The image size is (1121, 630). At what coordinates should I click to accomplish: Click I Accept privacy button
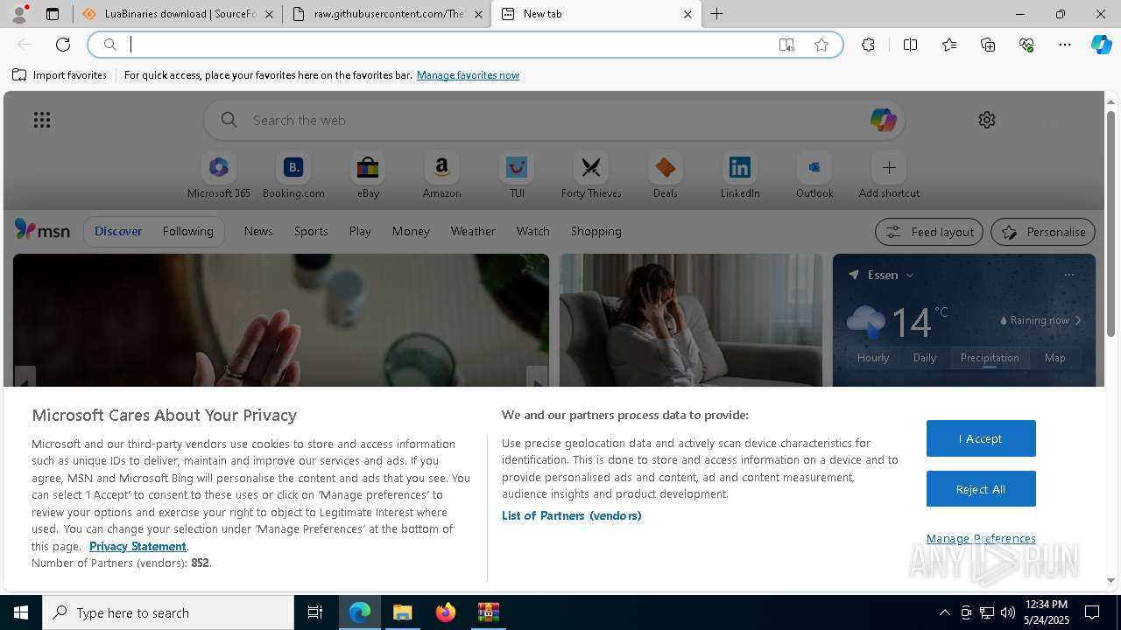981,438
